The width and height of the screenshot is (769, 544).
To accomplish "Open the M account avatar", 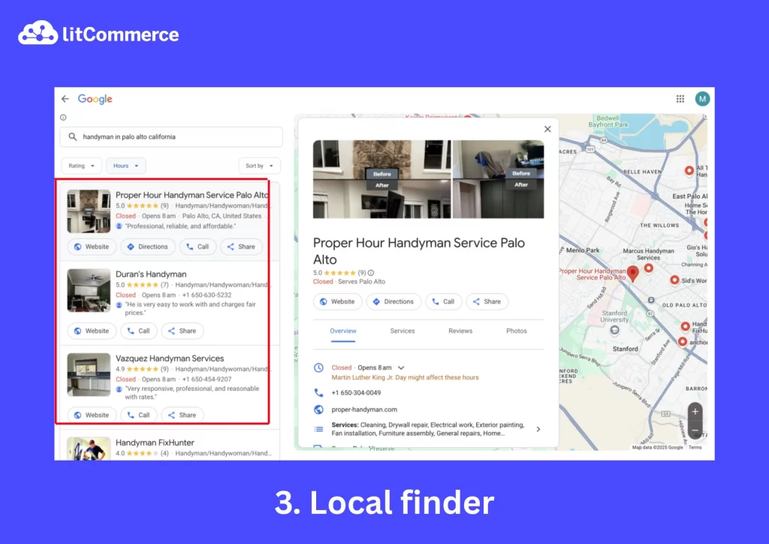I will pyautogui.click(x=702, y=99).
